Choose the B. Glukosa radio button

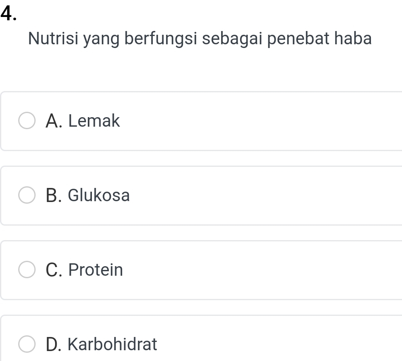[x=27, y=195]
